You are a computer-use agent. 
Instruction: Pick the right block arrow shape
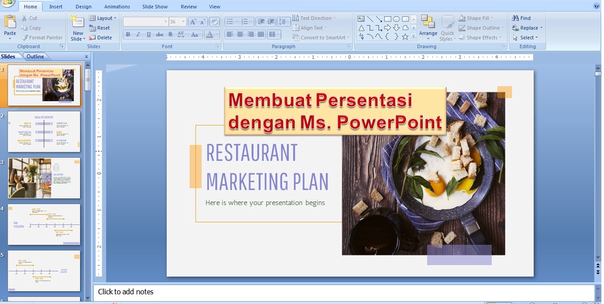388,28
